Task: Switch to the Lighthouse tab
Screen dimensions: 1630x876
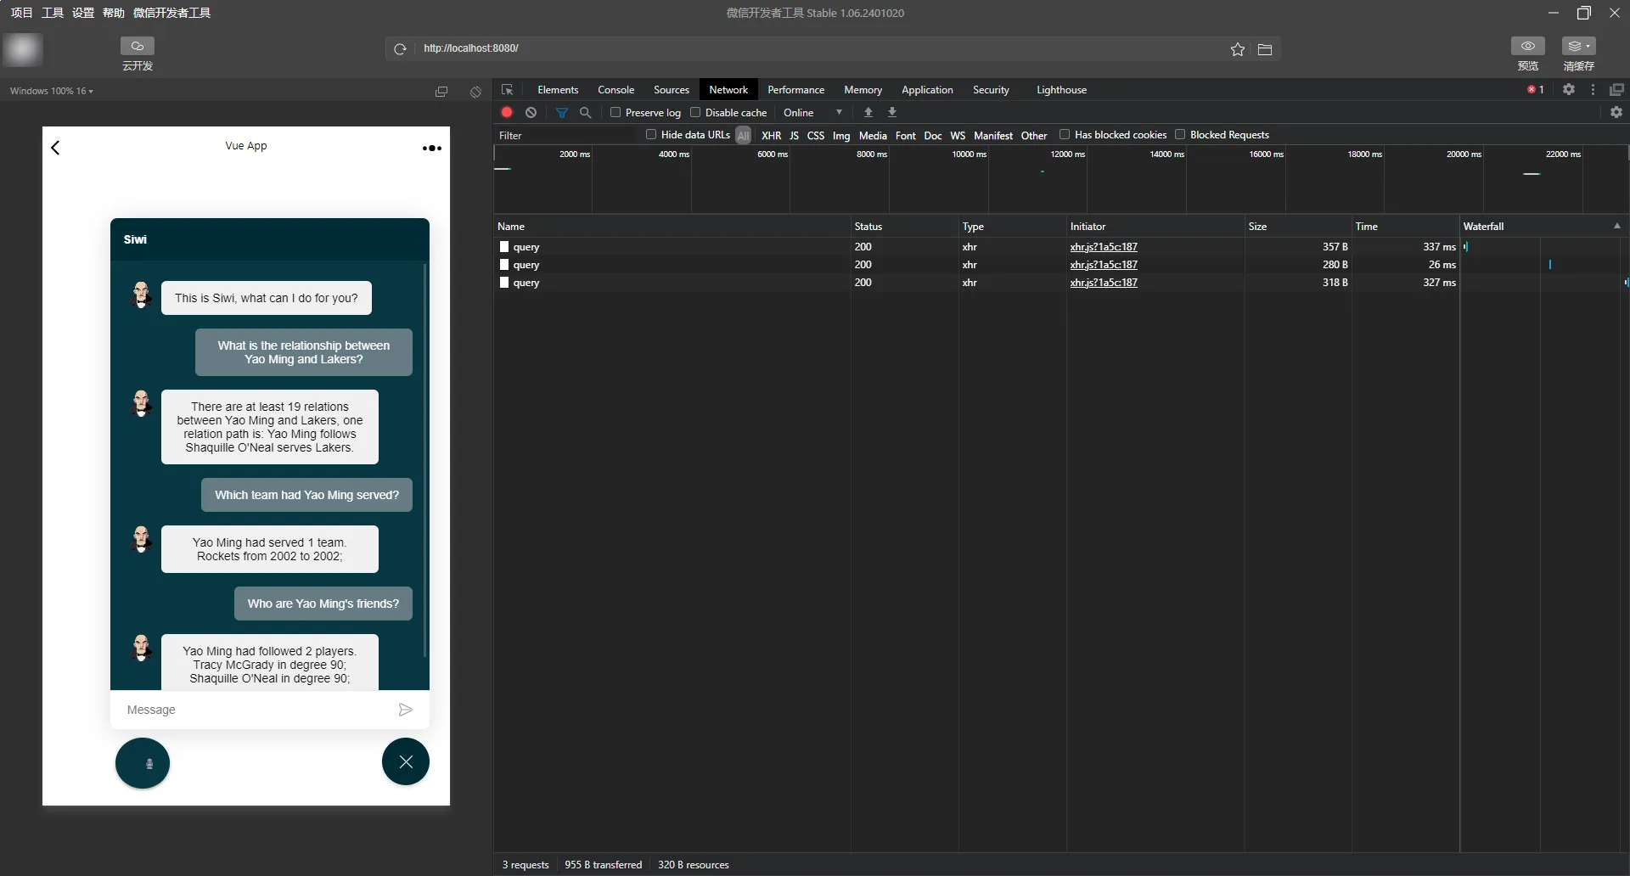Action: coord(1061,90)
